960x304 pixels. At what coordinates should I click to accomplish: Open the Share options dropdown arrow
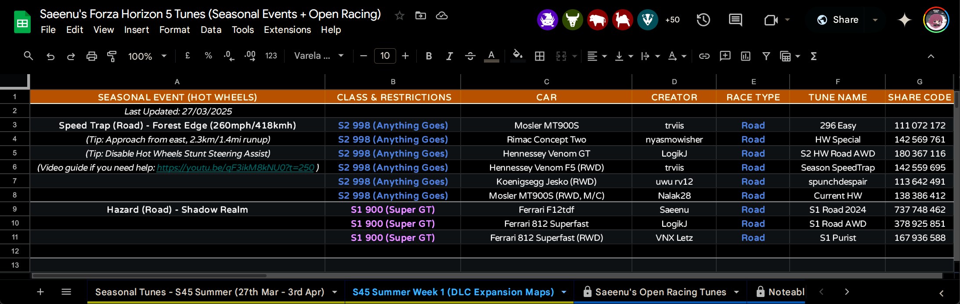click(875, 20)
